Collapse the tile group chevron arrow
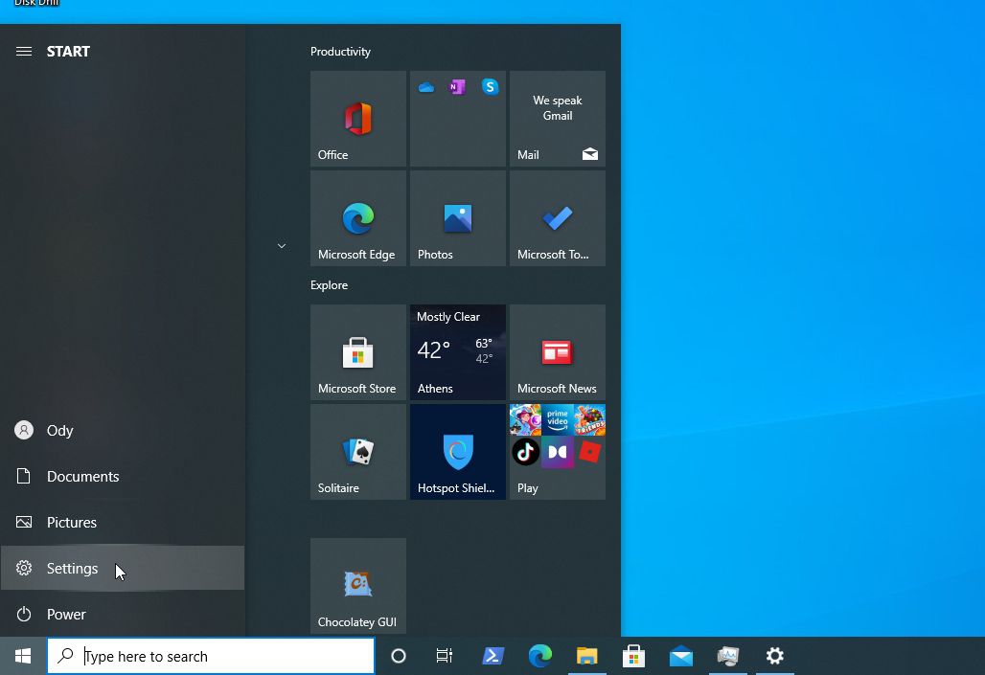Viewport: 985px width, 675px height. 282,245
